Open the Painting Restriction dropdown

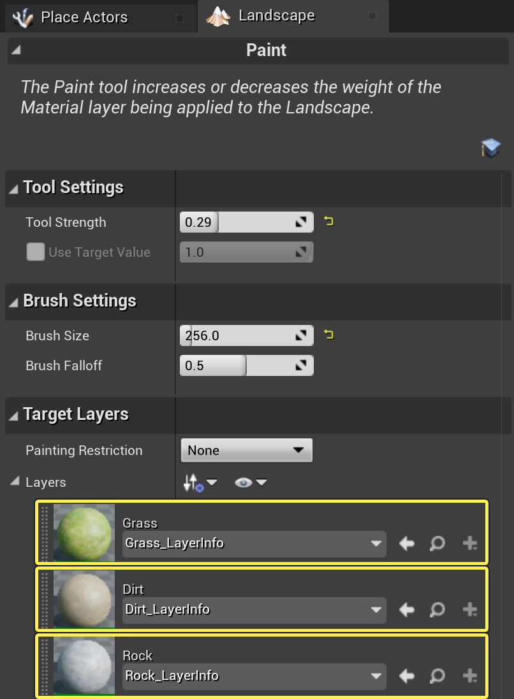coord(246,450)
